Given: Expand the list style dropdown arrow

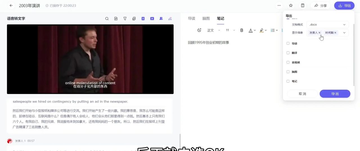Looking at the screenshot, I should (x=277, y=30).
